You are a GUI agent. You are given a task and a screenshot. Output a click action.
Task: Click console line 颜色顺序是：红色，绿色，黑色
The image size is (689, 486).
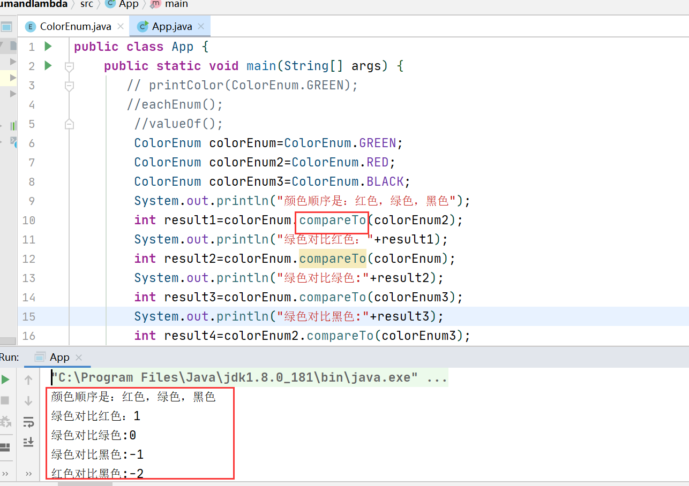133,397
